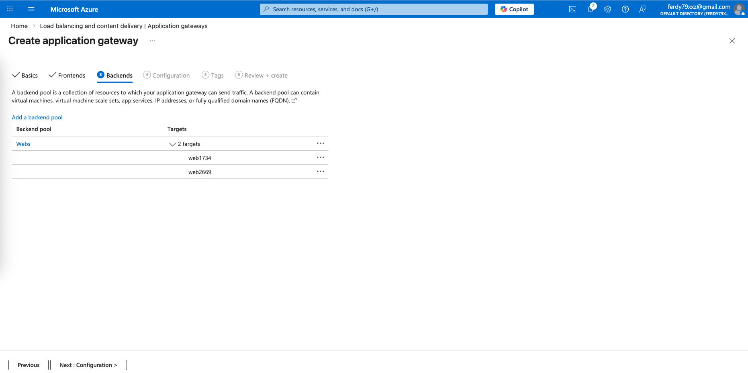Click the Previous button
The image size is (748, 373).
[x=29, y=365]
